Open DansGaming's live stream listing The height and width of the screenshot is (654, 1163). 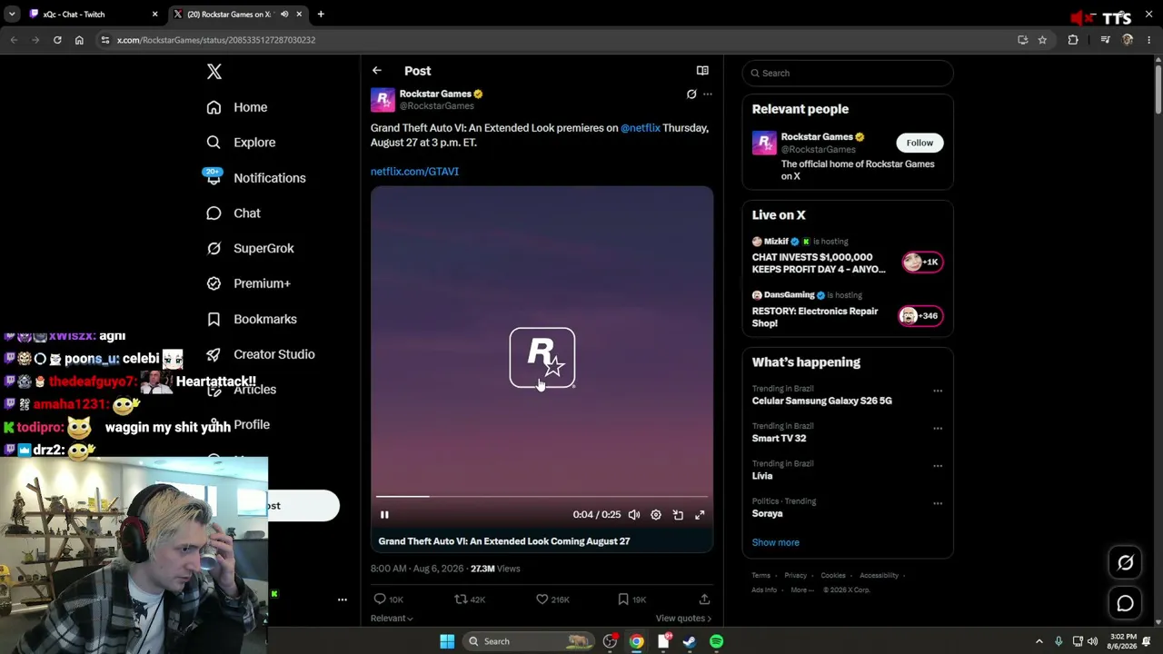tap(848, 311)
